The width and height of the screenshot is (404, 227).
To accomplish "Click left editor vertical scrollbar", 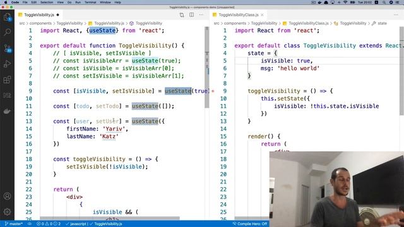I will 207,67.
